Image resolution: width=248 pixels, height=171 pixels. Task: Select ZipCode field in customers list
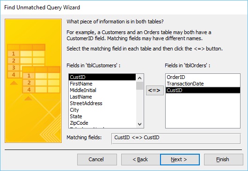[x=102, y=123]
